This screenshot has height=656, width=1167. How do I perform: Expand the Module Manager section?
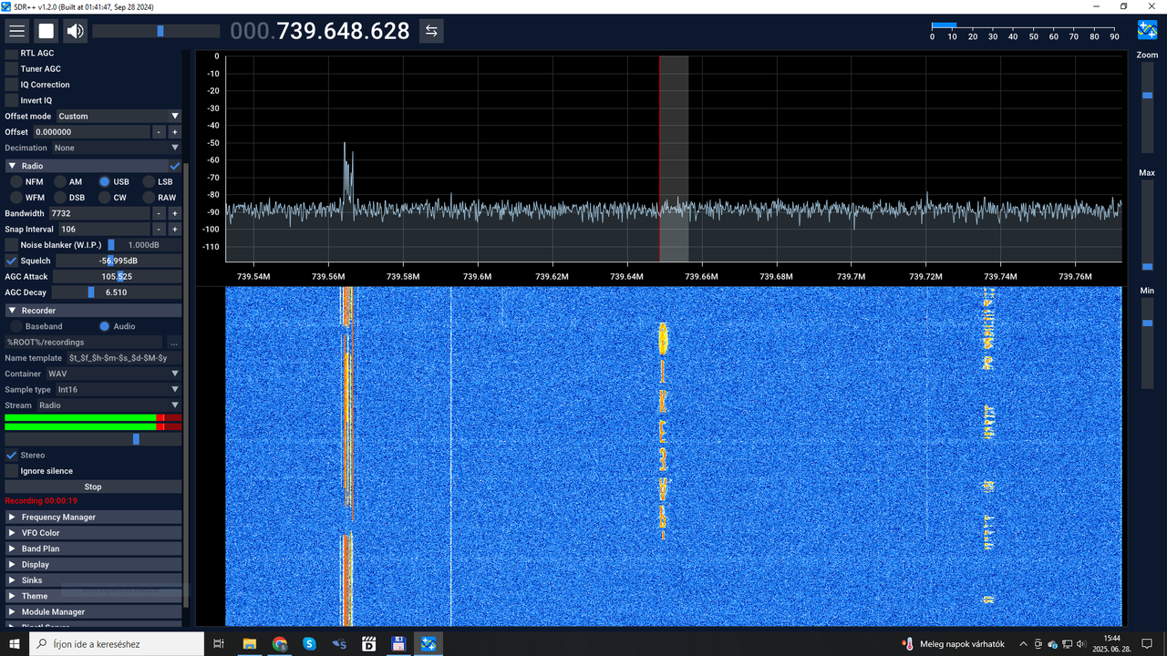tap(93, 612)
